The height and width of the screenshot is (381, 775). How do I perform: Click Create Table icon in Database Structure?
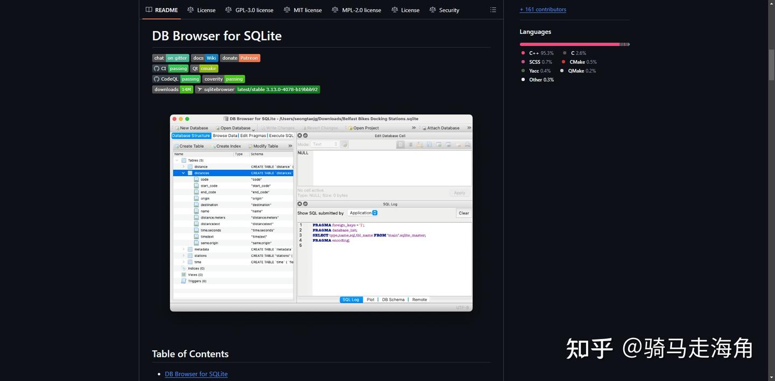click(x=177, y=146)
